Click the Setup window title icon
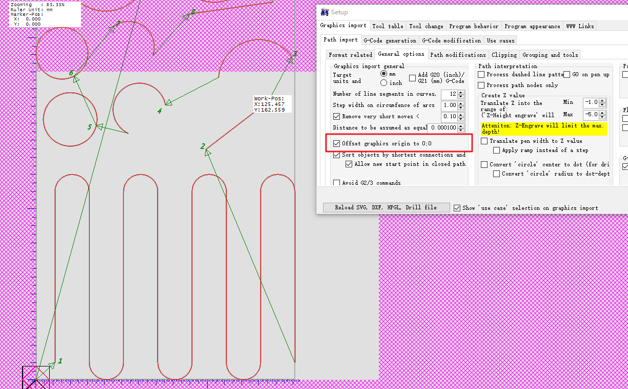Image resolution: width=628 pixels, height=389 pixels. click(324, 12)
